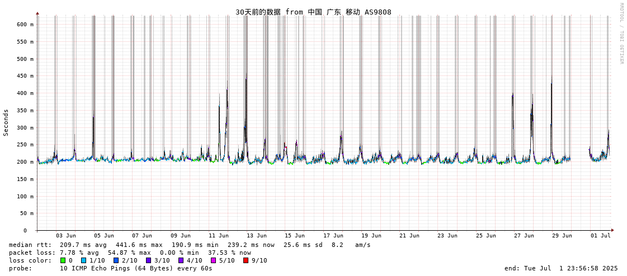Select the '01 Jul' date label
The height and width of the screenshot is (276, 627).
[x=601, y=236]
